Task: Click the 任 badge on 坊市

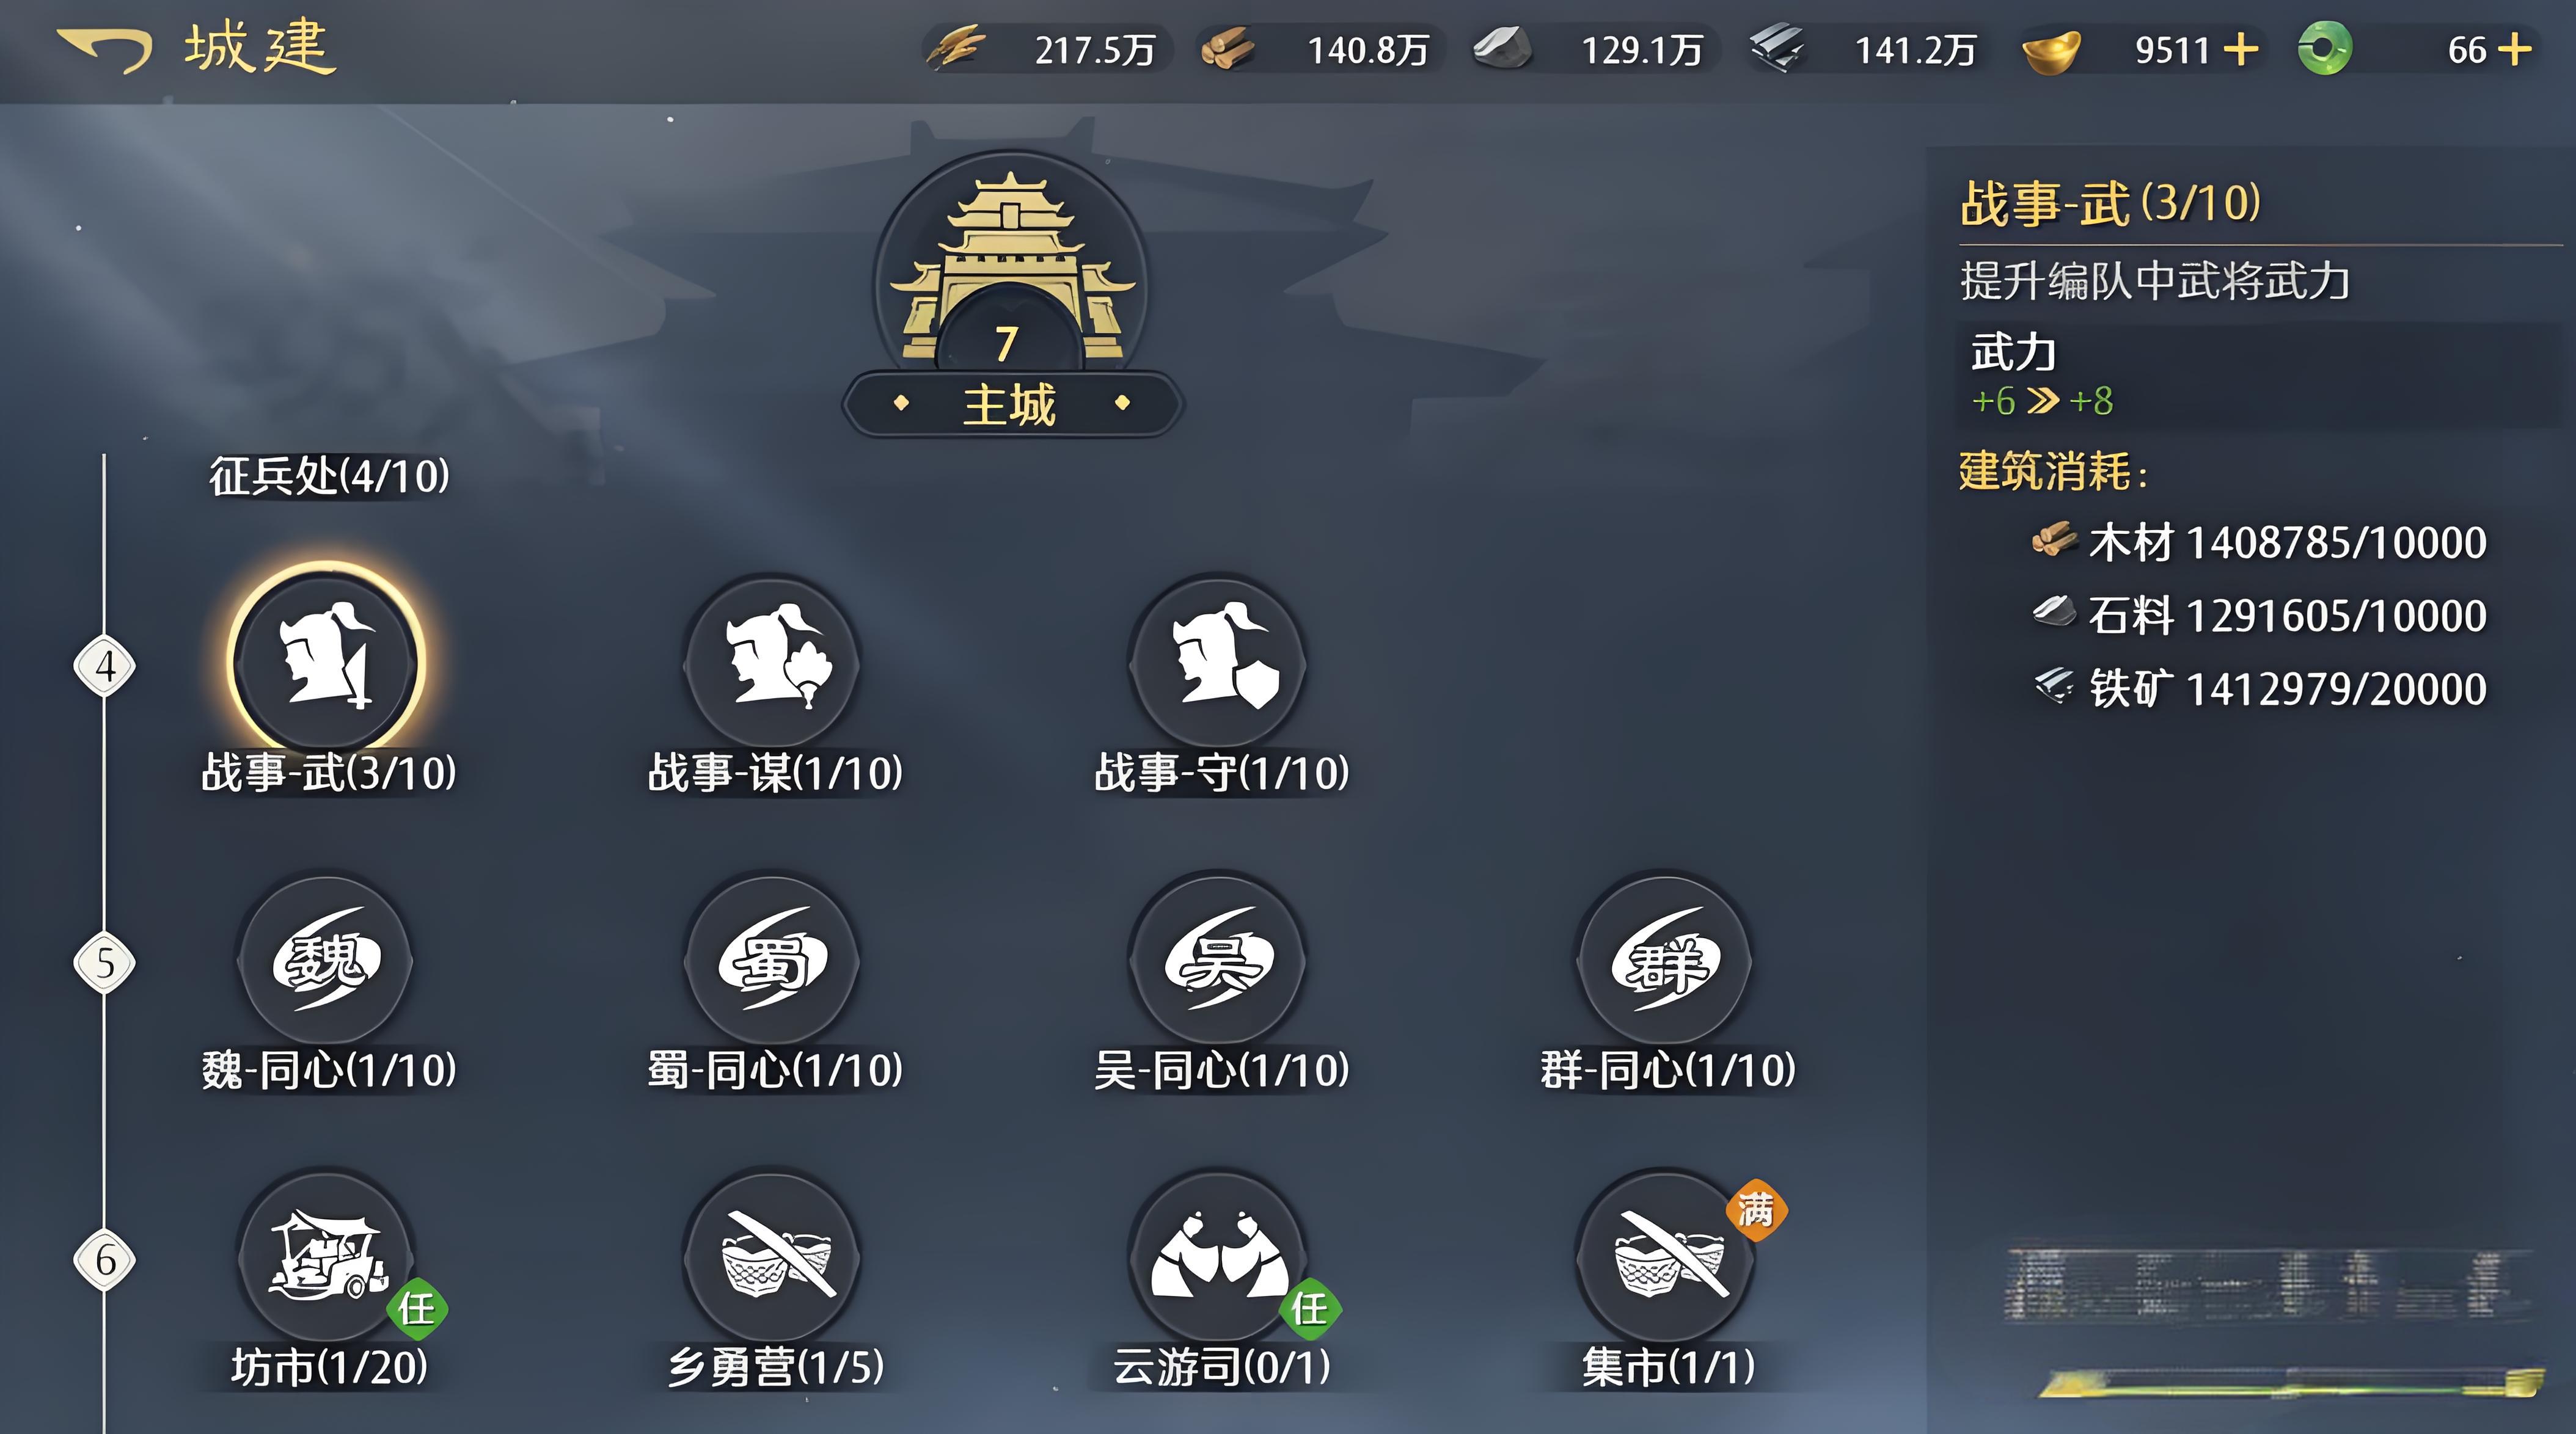Action: click(416, 1308)
